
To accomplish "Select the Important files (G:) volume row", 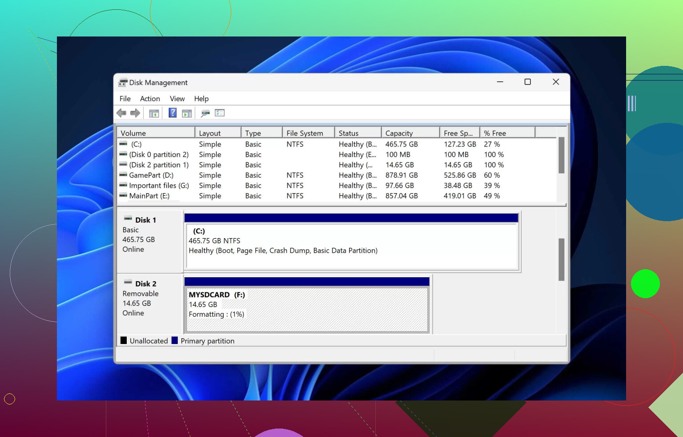I will pos(159,186).
